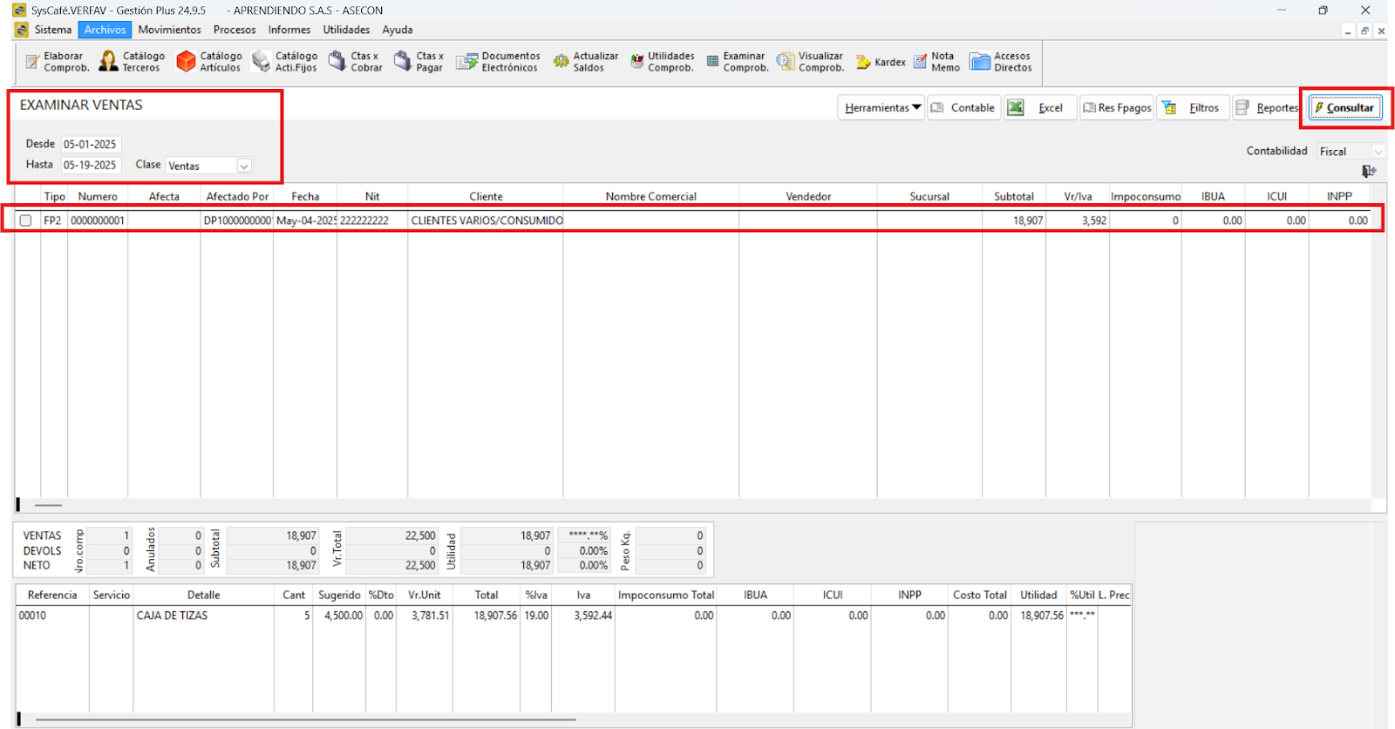Click the Nota Memo icon
This screenshot has width=1395, height=729.
(921, 61)
